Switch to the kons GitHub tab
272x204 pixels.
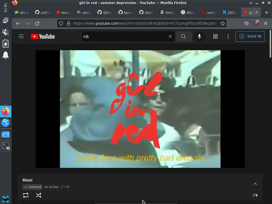click(x=126, y=12)
